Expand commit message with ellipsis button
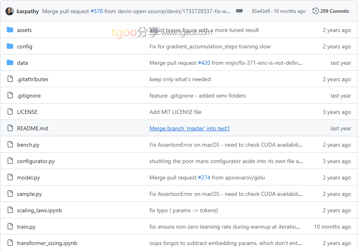Viewport: 358px width, 251px height. 239,11
